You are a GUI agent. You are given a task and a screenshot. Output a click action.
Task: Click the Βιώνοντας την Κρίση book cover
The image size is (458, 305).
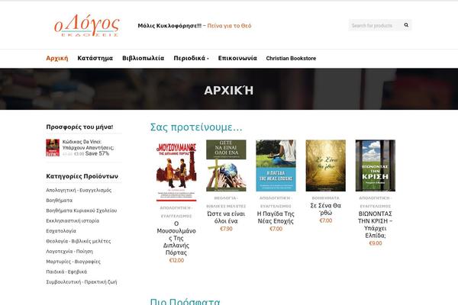pos(376,165)
